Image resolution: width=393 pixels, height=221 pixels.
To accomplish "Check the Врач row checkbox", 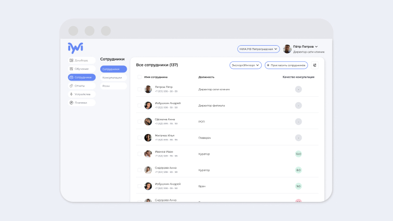I will [140, 186].
